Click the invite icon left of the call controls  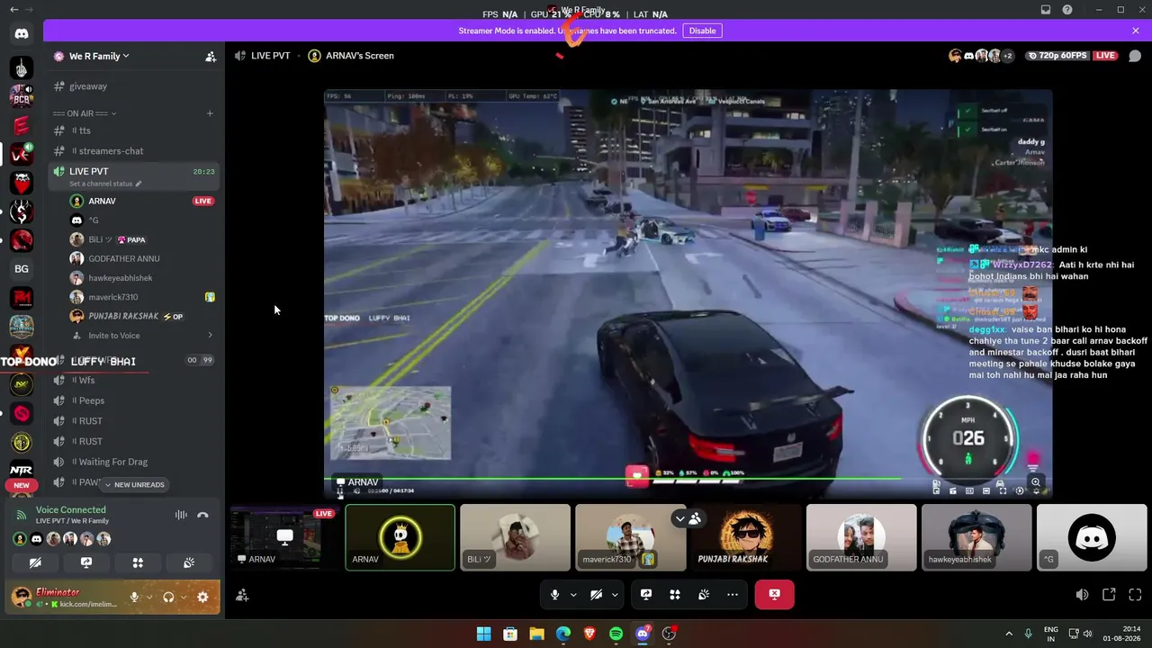click(242, 595)
